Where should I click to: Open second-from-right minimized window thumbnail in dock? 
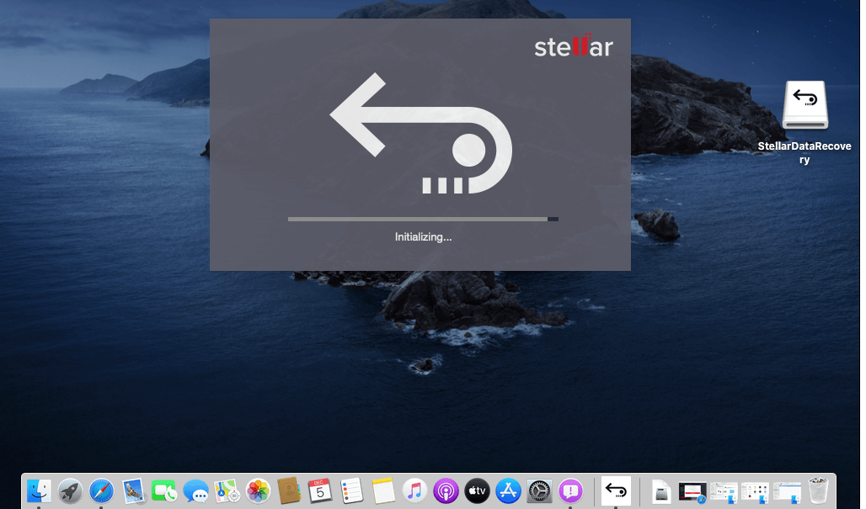pos(755,492)
